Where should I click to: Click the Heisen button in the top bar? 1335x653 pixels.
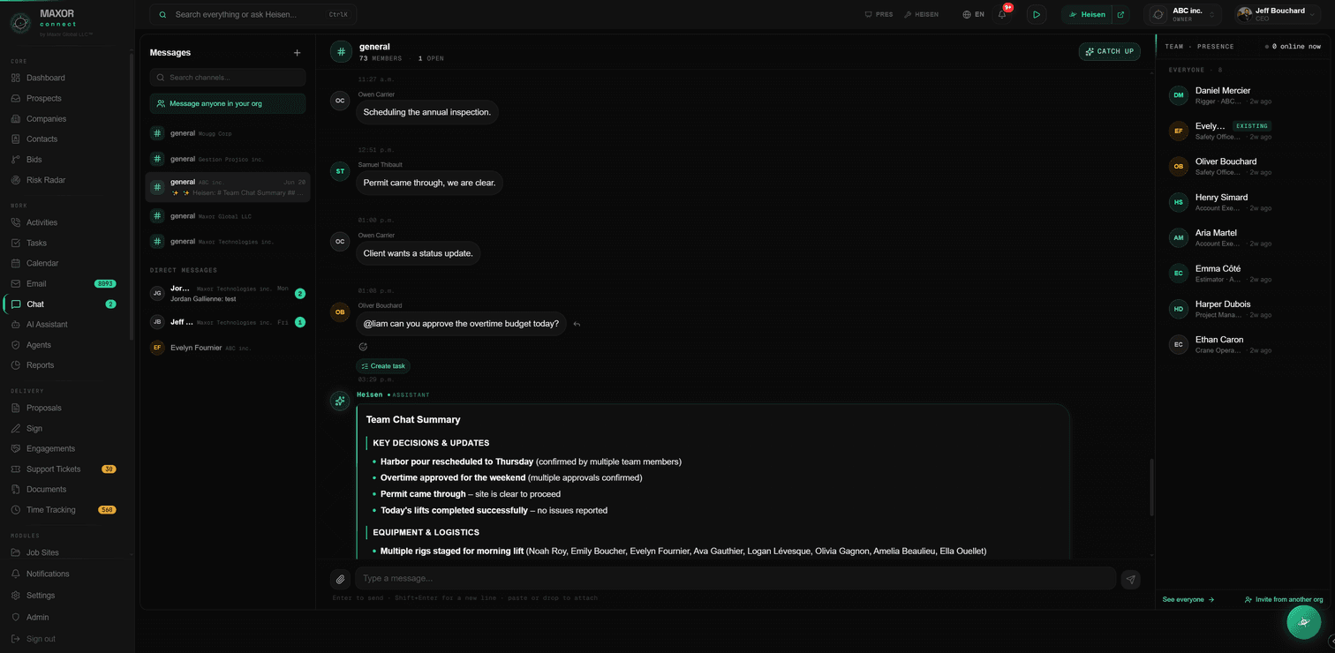point(1086,14)
